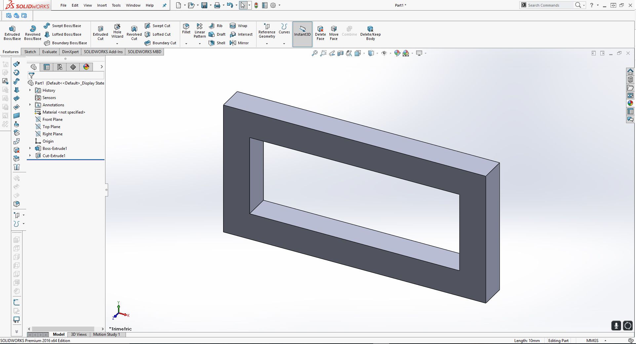636x344 pixels.
Task: Open the Insert menu
Action: point(102,5)
